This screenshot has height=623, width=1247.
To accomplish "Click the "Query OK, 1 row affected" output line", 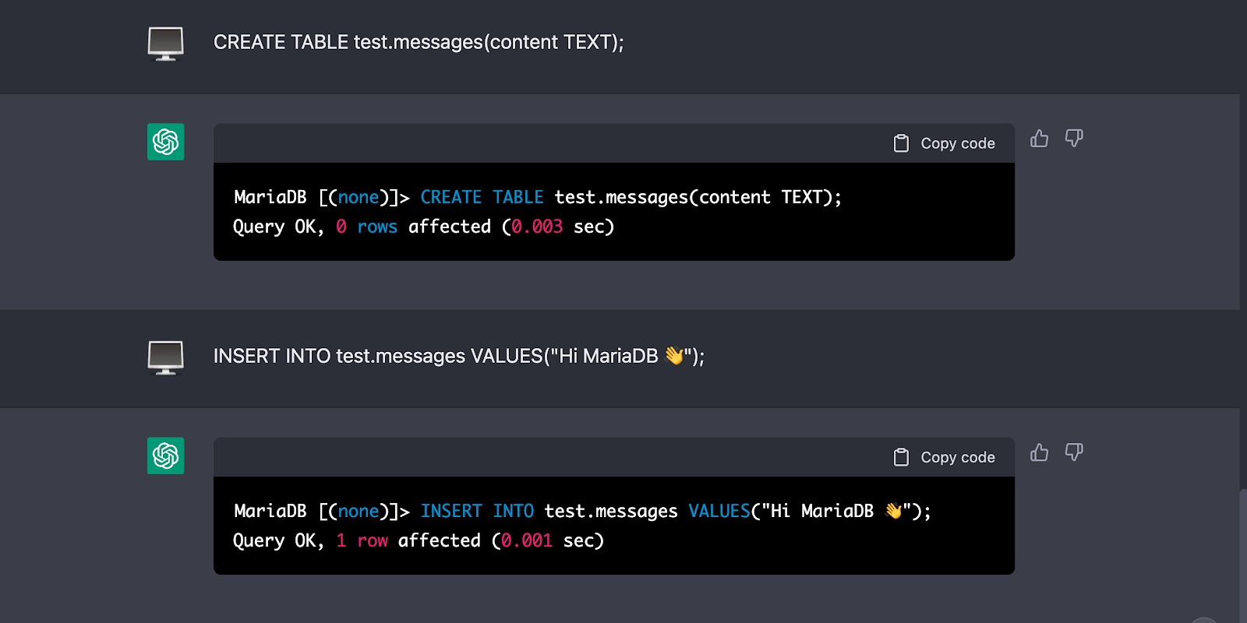I will pos(418,540).
